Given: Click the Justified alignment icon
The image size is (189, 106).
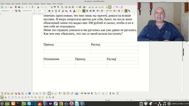Looking at the screenshot, I should [x=94, y=11].
